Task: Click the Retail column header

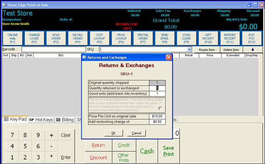Action: [x=189, y=55]
